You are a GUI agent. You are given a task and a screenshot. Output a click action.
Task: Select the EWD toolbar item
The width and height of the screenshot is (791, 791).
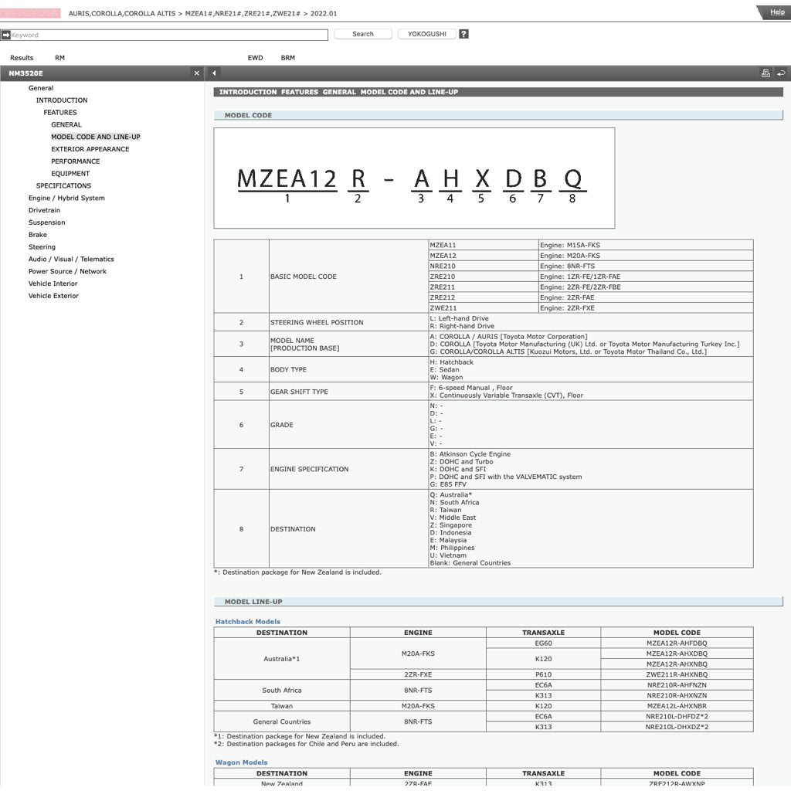pyautogui.click(x=255, y=57)
